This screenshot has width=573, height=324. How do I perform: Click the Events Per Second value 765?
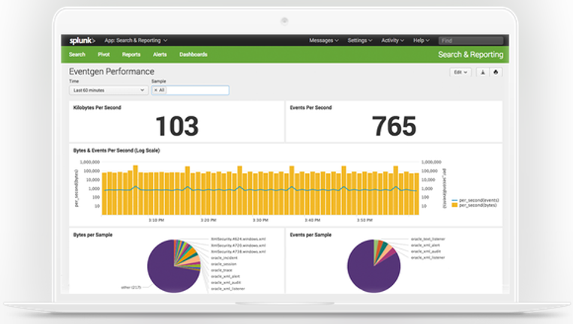(x=394, y=127)
